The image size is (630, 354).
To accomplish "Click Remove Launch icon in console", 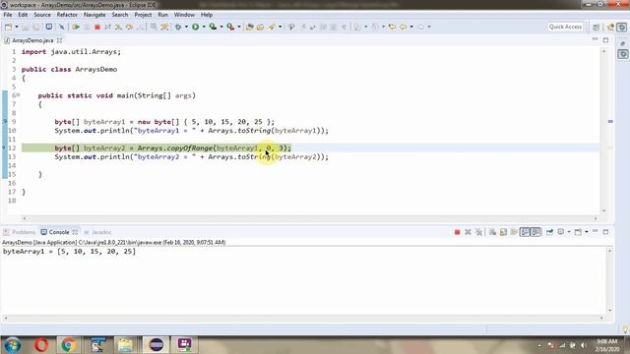I will (468, 232).
